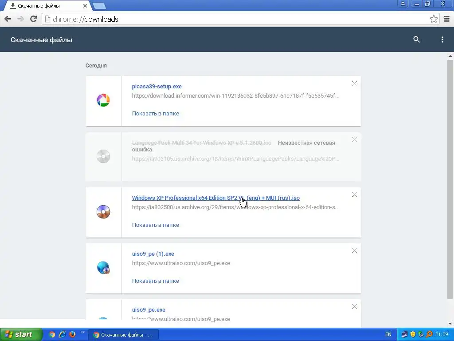The image size is (454, 341).
Task: Reload the downloads page
Action: click(x=34, y=19)
